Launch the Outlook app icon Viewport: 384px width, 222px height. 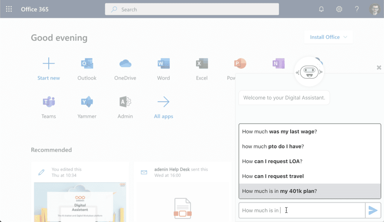pos(87,63)
